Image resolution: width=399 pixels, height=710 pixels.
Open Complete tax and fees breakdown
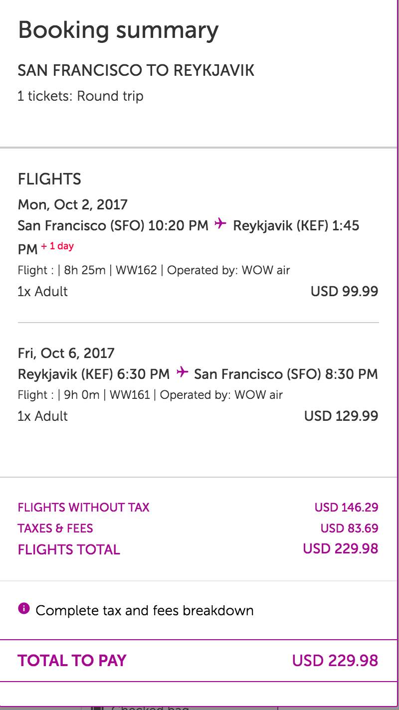click(x=144, y=610)
